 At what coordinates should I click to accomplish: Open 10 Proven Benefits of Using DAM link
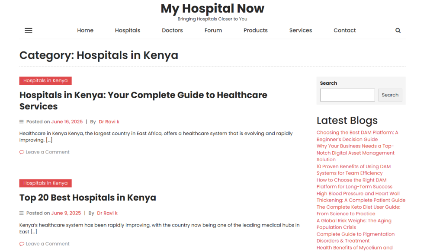[354, 170]
